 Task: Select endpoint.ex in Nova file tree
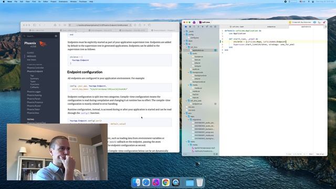pos(197,104)
